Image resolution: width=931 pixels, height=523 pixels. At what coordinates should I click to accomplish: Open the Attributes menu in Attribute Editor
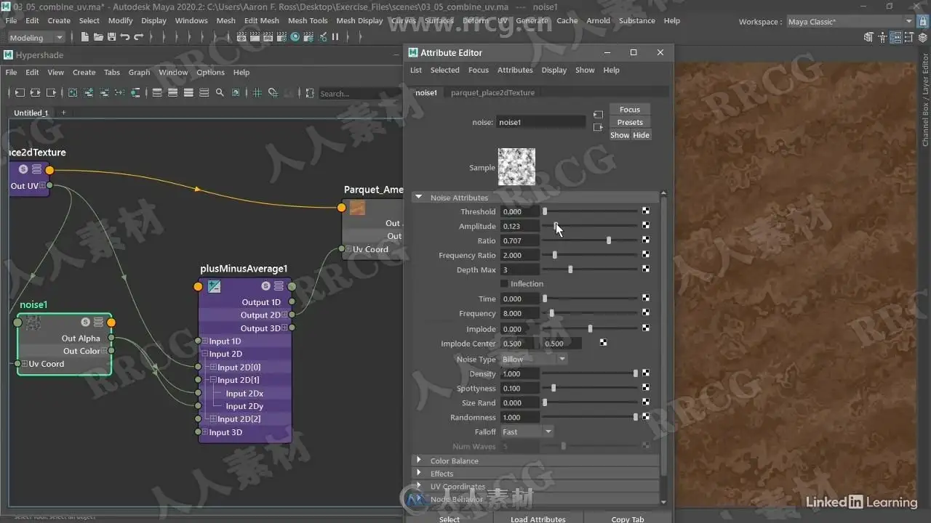tap(515, 70)
